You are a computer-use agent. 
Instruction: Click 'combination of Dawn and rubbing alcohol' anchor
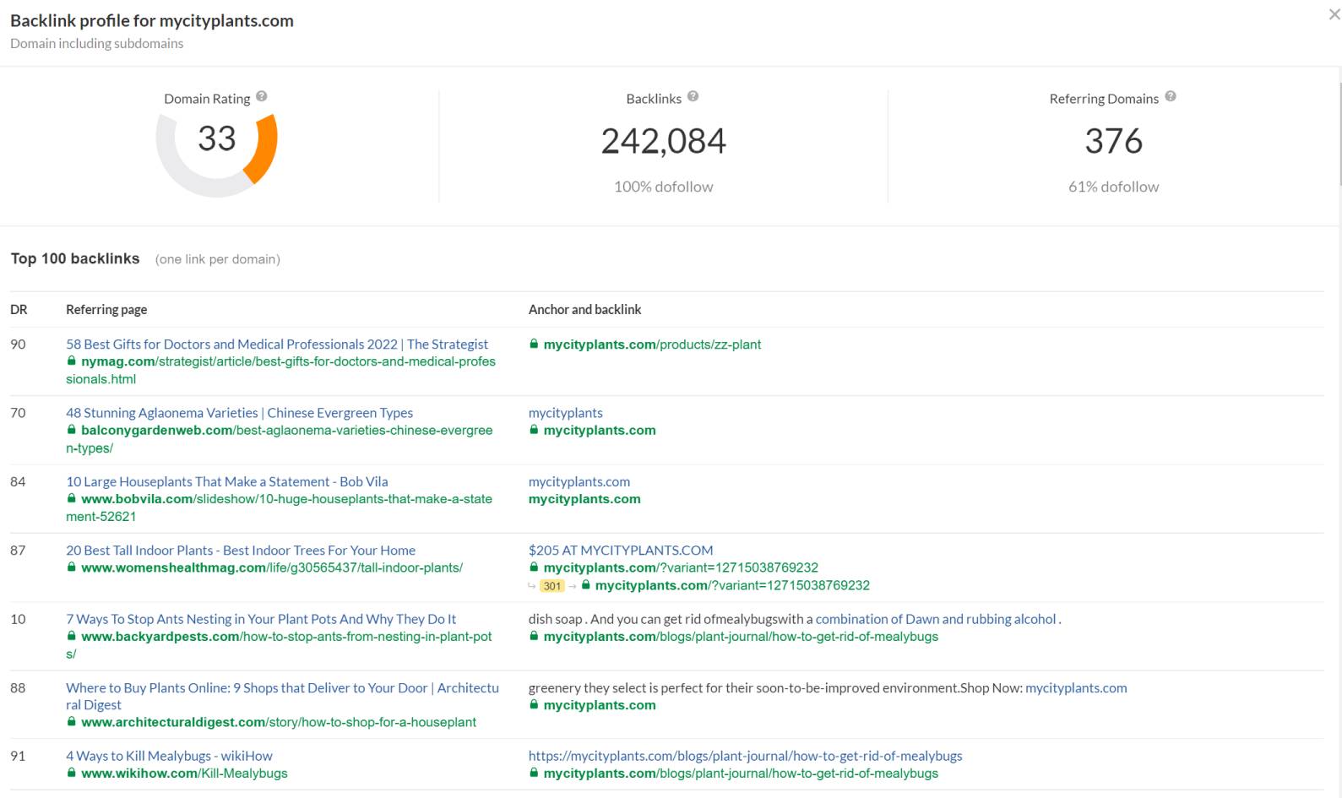click(x=936, y=619)
